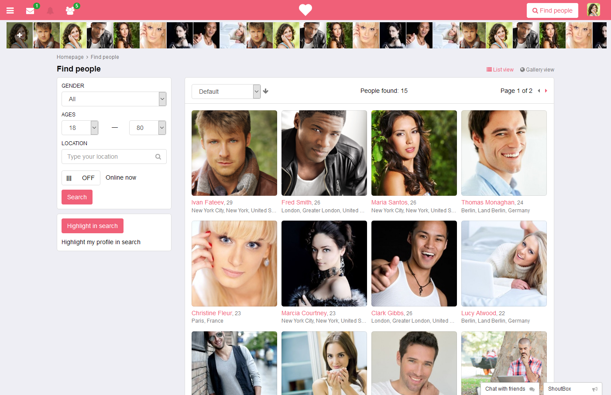Open the Gender dropdown
Screen dimensions: 611x395
pos(114,99)
